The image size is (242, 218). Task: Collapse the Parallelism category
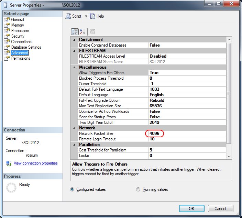[x=74, y=145]
